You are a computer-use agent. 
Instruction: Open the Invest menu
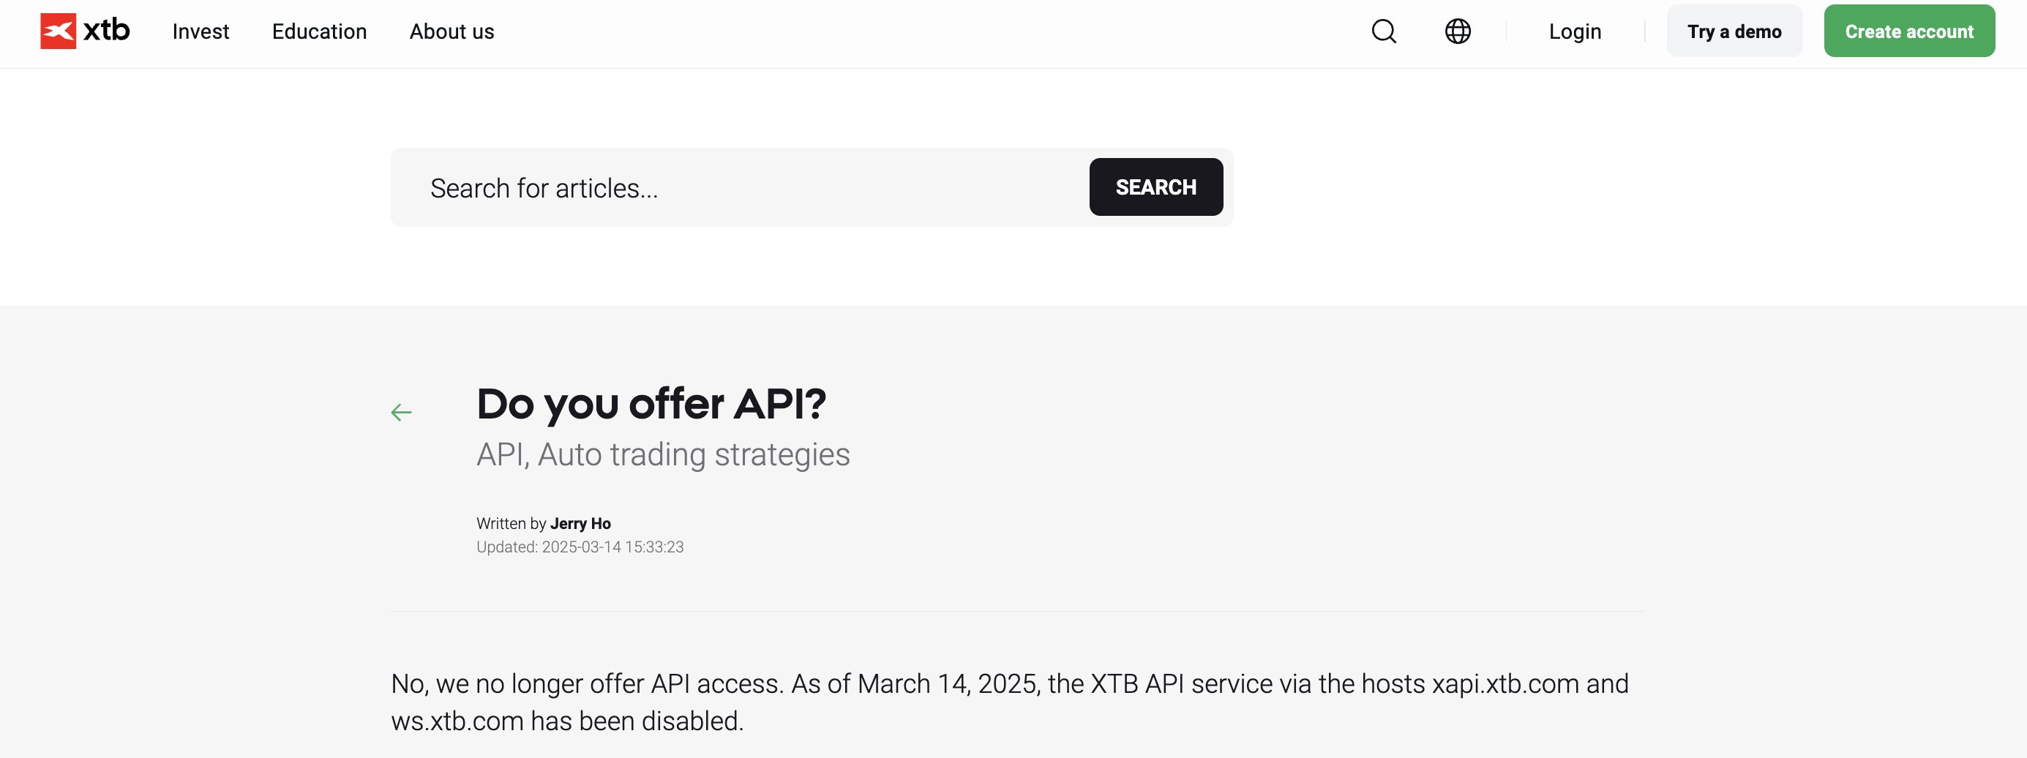point(201,31)
